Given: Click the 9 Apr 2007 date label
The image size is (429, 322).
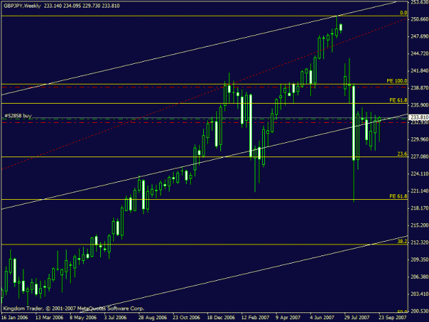Looking at the screenshot, I should pyautogui.click(x=288, y=318).
